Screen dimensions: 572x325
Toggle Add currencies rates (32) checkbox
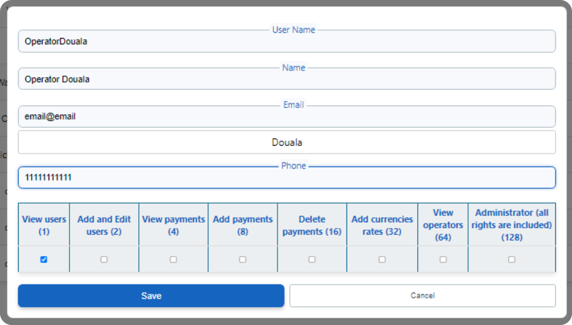point(382,259)
